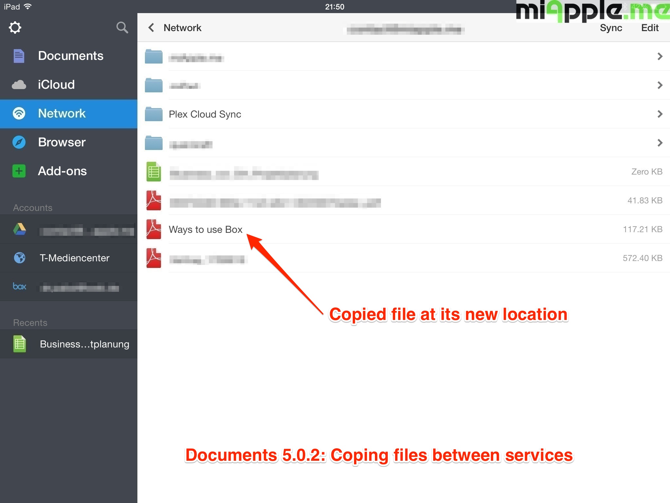This screenshot has height=503, width=670.
Task: Open the Google Drive account icon
Action: [x=20, y=229]
